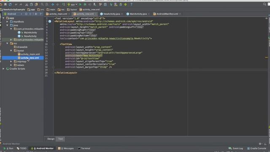Collapse the res folder arrow

[8, 43]
